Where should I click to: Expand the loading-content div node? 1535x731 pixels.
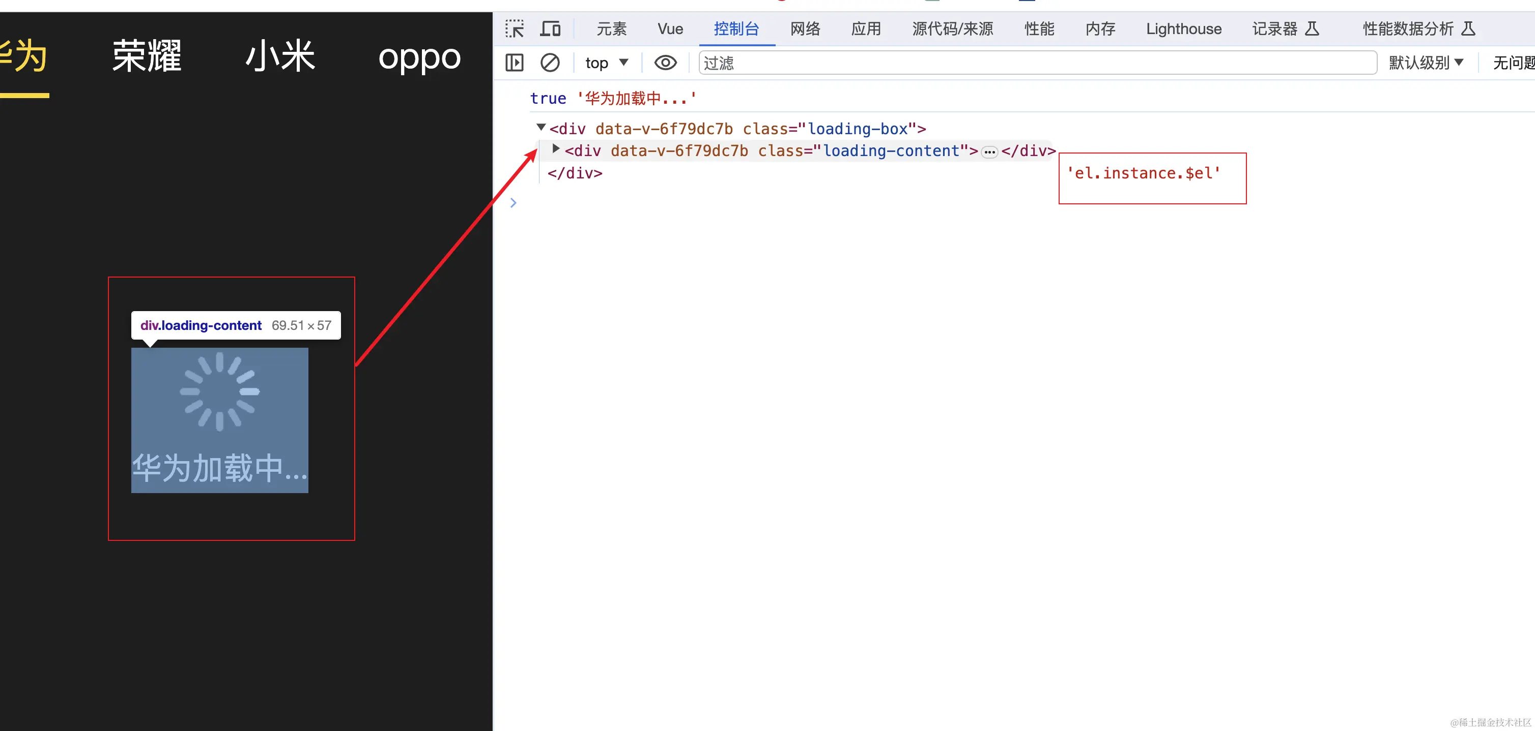click(556, 149)
